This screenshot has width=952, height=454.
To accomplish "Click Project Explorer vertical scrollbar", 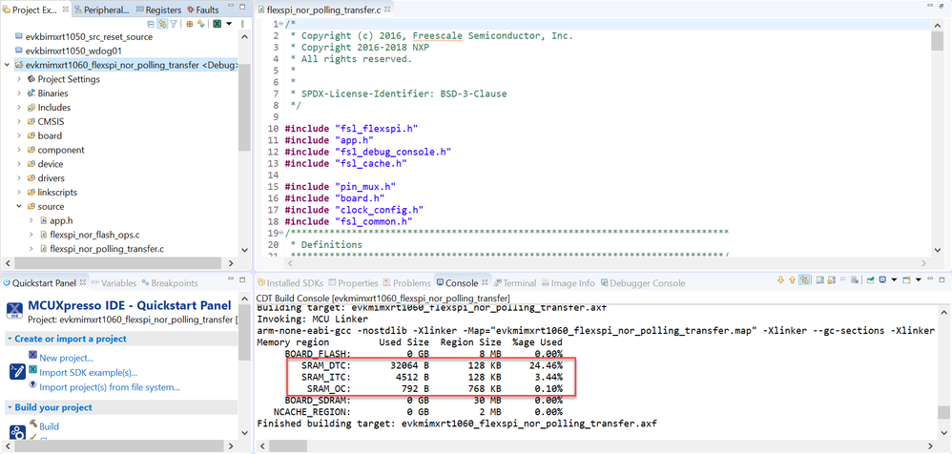I will tap(244, 106).
